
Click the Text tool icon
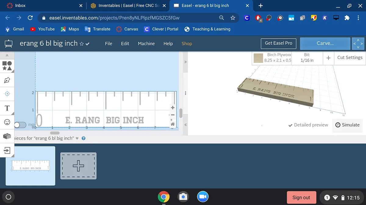click(7, 108)
